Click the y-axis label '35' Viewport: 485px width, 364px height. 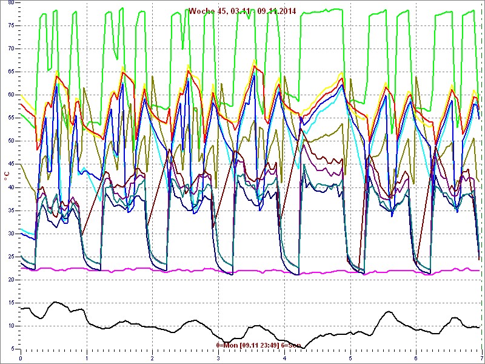point(10,211)
